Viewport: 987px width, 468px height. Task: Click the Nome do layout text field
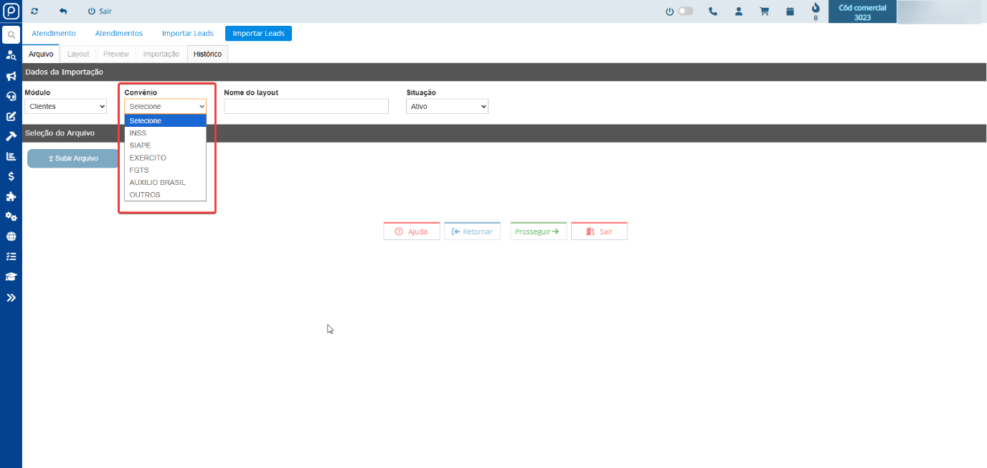coord(306,106)
